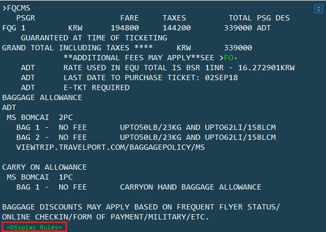
Task: Open the Display Rules link
Action: 34,227
